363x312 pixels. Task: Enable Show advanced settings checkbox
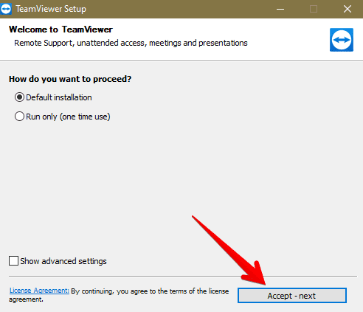click(13, 261)
